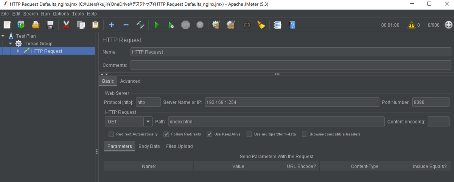Enable Use multipart/form-data checkbox
This screenshot has width=454, height=182.
[249, 134]
